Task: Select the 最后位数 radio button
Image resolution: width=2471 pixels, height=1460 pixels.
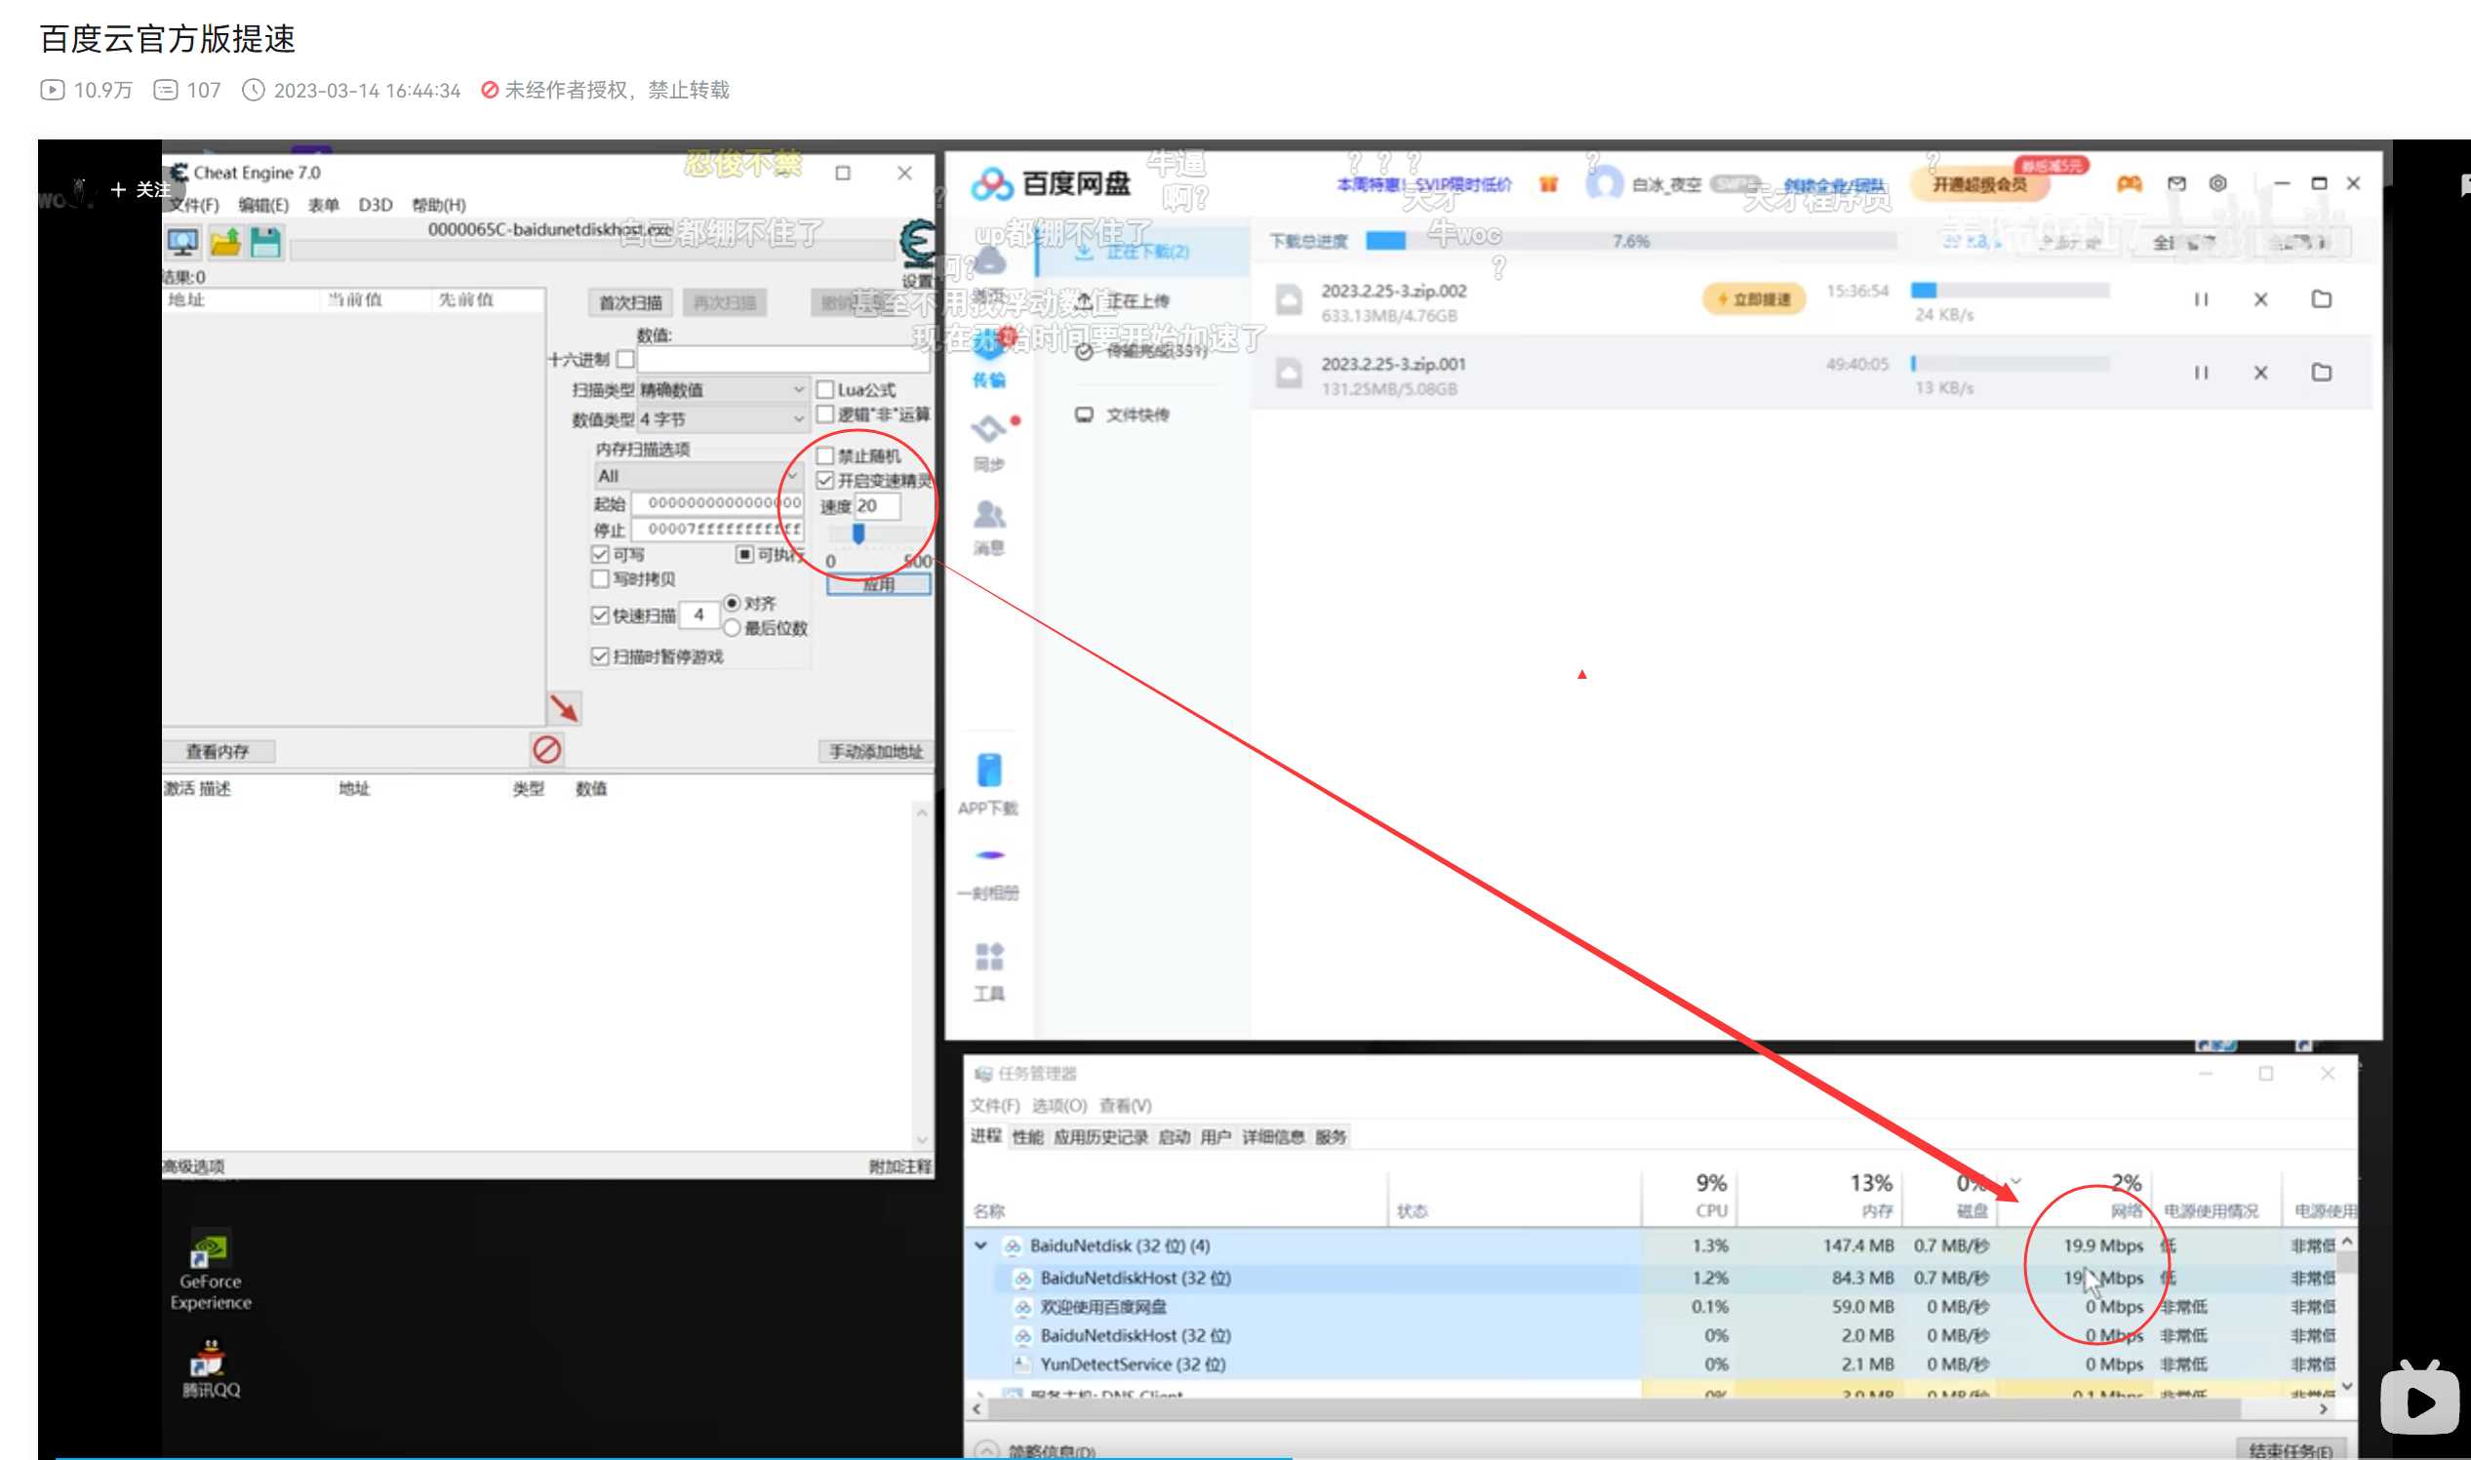Action: (733, 628)
